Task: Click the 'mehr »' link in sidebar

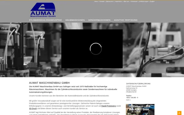Action: click(x=128, y=100)
